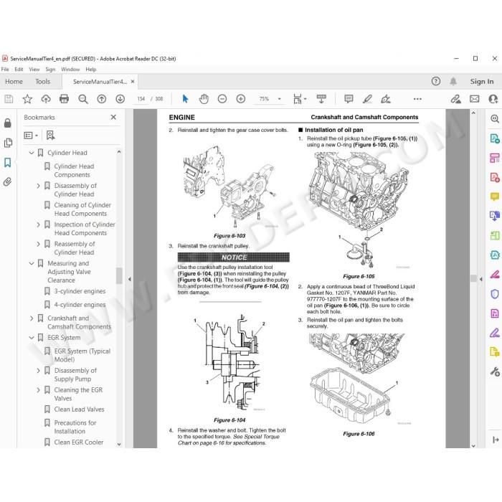Click the Sign In button

[x=481, y=81]
